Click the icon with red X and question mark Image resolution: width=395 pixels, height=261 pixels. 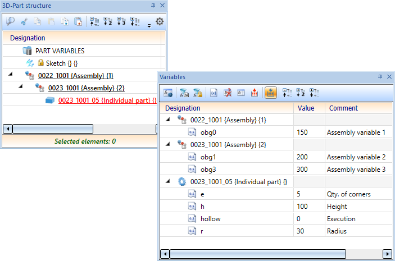pos(228,93)
